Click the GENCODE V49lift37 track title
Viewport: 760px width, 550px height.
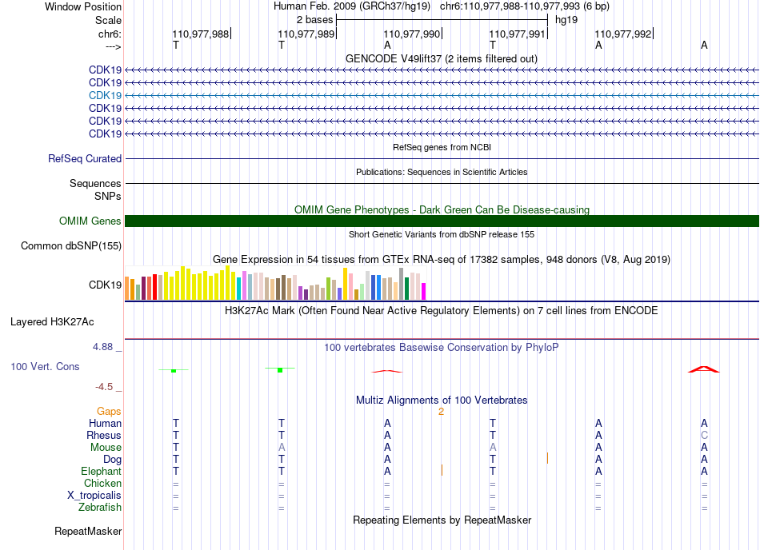(x=441, y=58)
